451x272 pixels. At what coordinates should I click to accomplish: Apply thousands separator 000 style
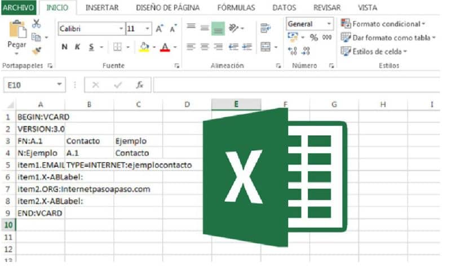(x=327, y=37)
